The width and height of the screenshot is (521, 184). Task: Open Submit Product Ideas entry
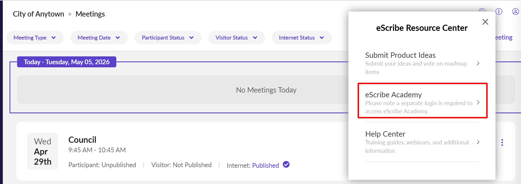[x=422, y=63]
